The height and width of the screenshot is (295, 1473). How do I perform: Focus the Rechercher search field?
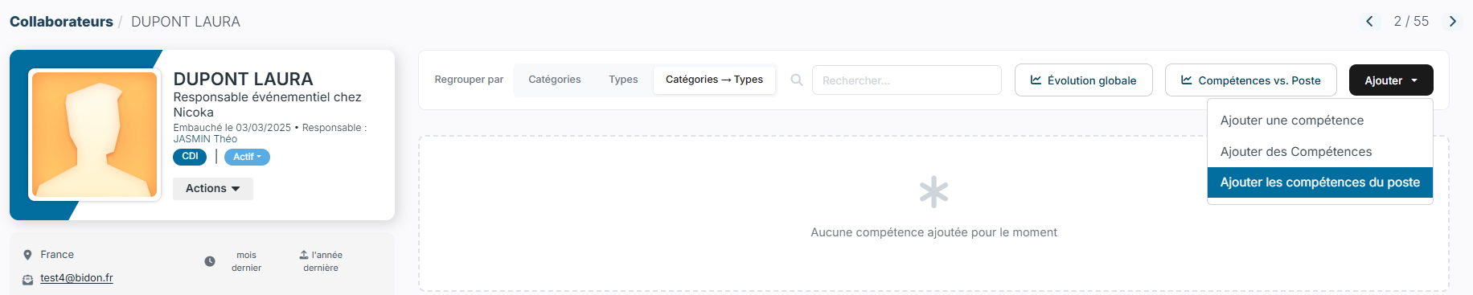point(907,80)
